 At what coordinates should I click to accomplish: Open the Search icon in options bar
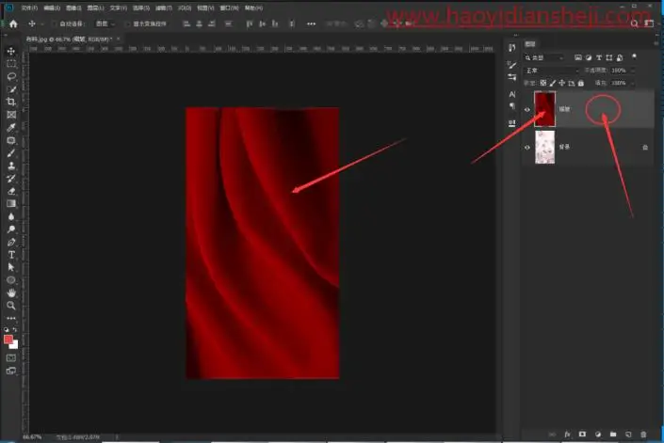[635, 24]
